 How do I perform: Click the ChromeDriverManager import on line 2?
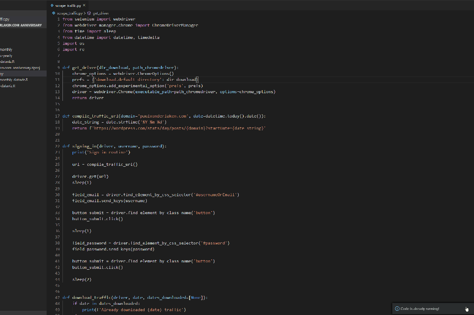click(x=175, y=25)
